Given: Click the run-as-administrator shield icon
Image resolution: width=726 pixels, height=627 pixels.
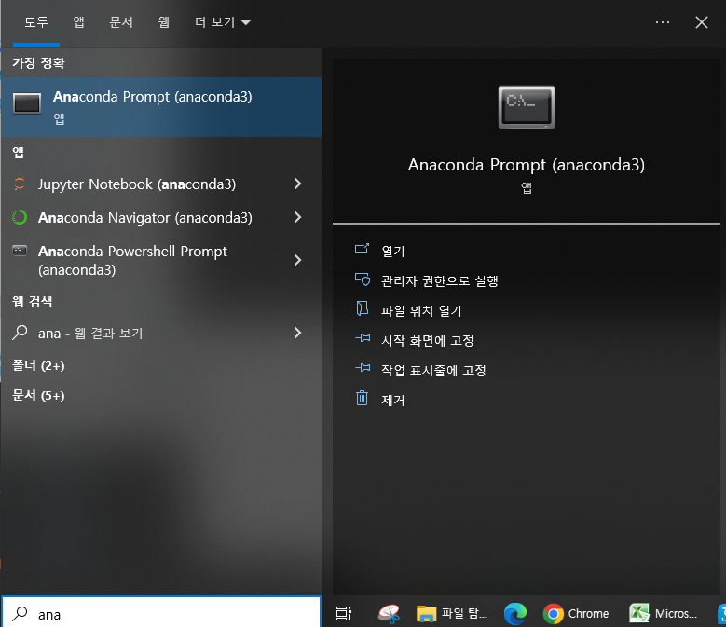Looking at the screenshot, I should click(x=363, y=279).
